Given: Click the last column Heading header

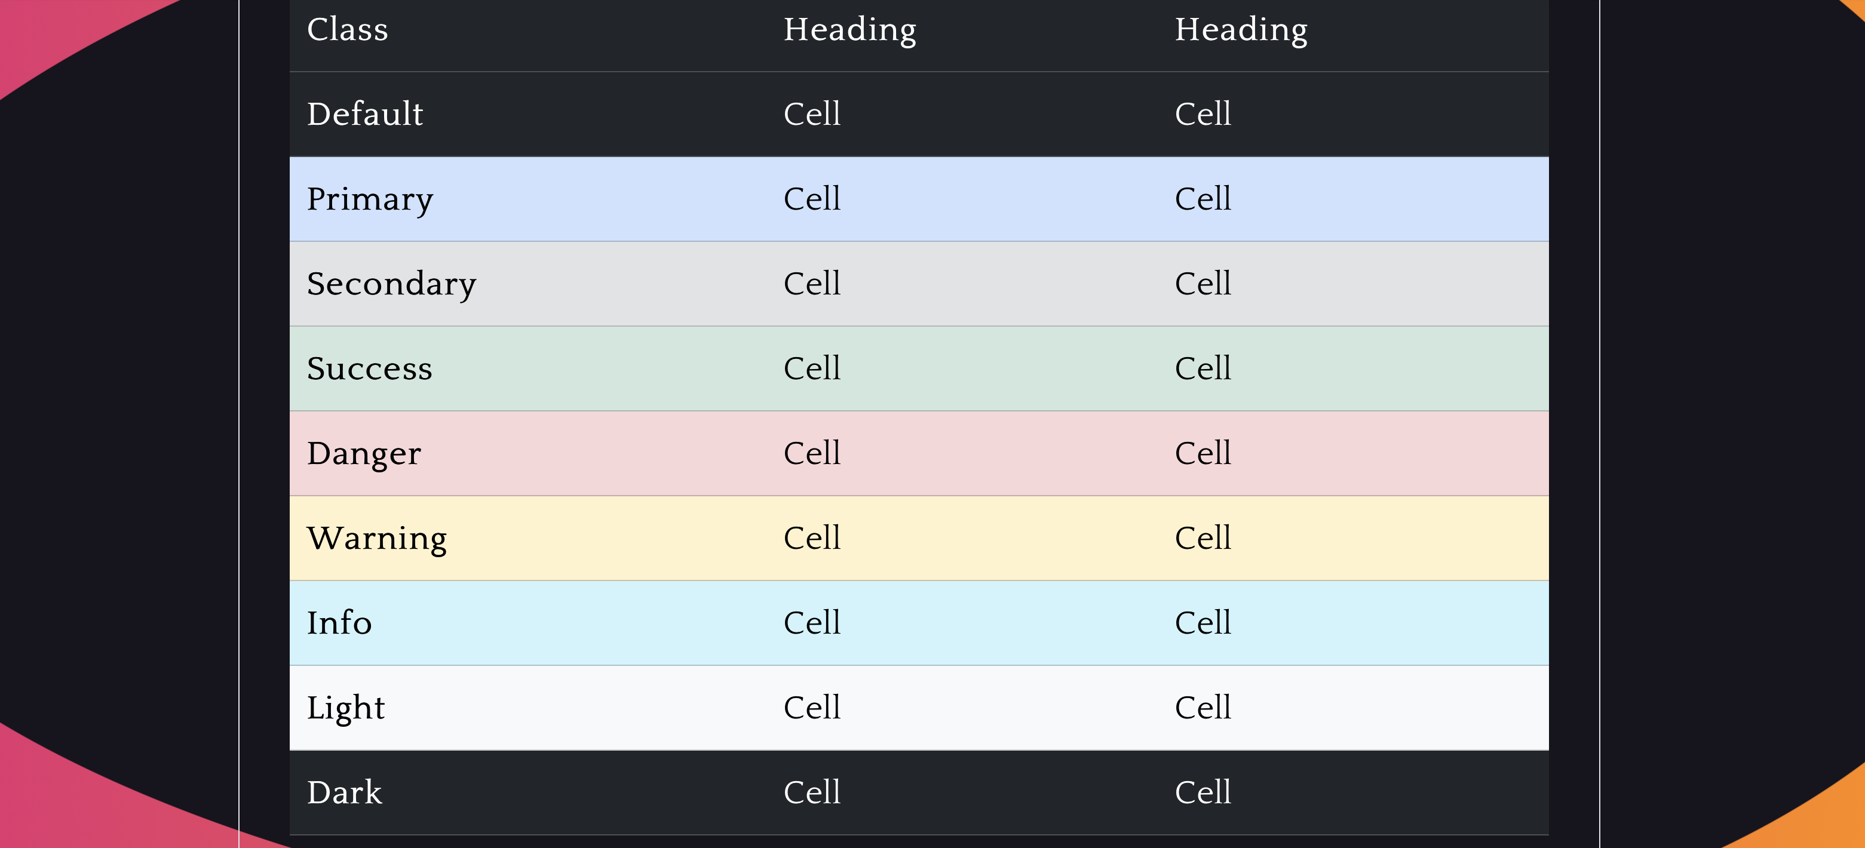Looking at the screenshot, I should click(x=1241, y=30).
